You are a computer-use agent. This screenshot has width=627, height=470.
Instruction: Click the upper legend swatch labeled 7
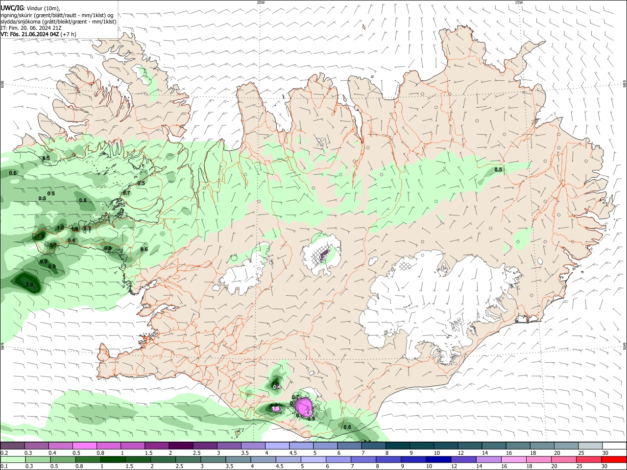(373, 446)
